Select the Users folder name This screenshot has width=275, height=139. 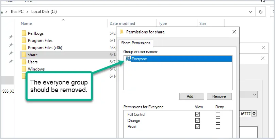(x=33, y=62)
